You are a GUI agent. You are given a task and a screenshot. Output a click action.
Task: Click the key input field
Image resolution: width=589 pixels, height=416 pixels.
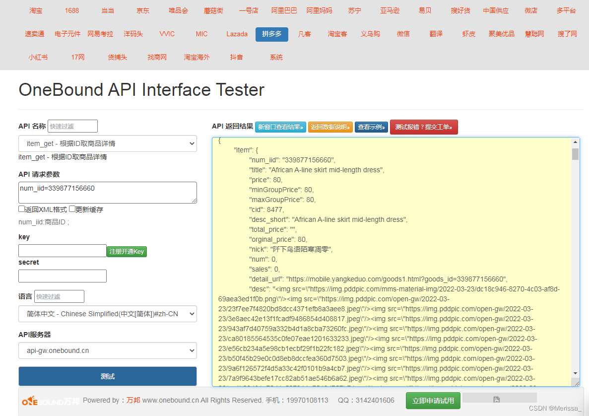tap(63, 251)
